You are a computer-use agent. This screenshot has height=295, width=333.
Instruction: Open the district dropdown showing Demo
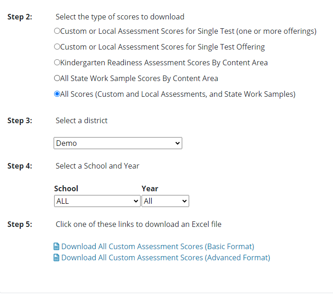pyautogui.click(x=118, y=143)
